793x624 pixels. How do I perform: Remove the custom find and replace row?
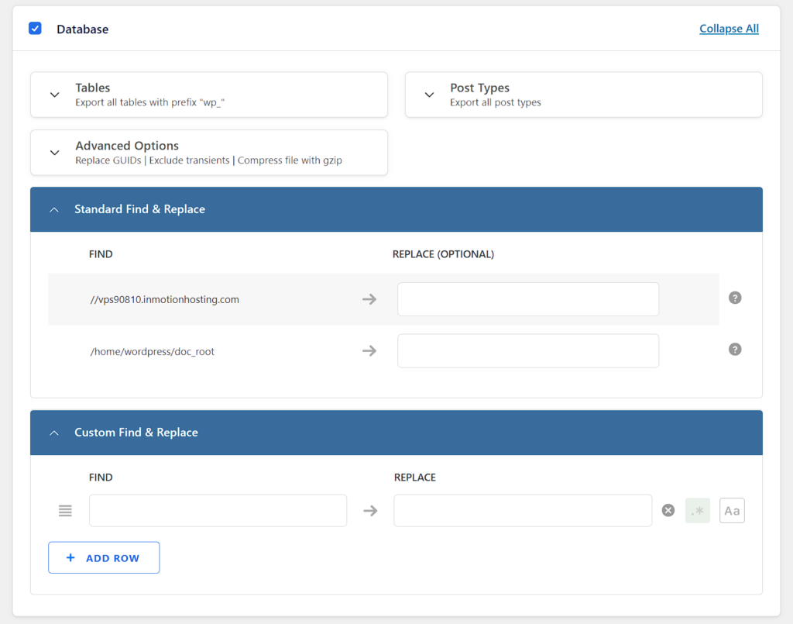click(668, 510)
